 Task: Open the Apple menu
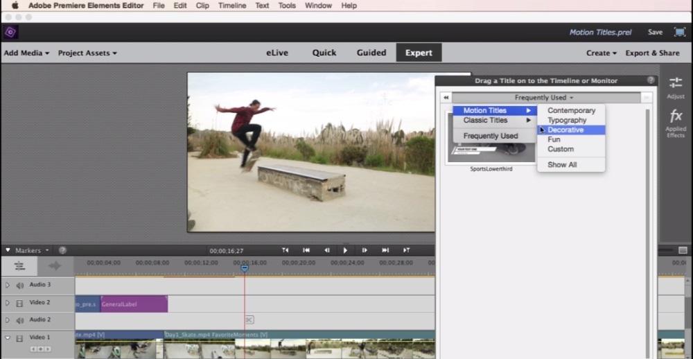coord(15,6)
